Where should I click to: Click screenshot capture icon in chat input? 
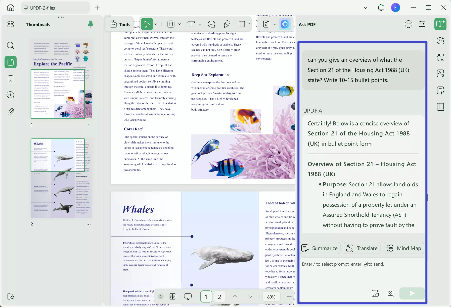point(390,293)
